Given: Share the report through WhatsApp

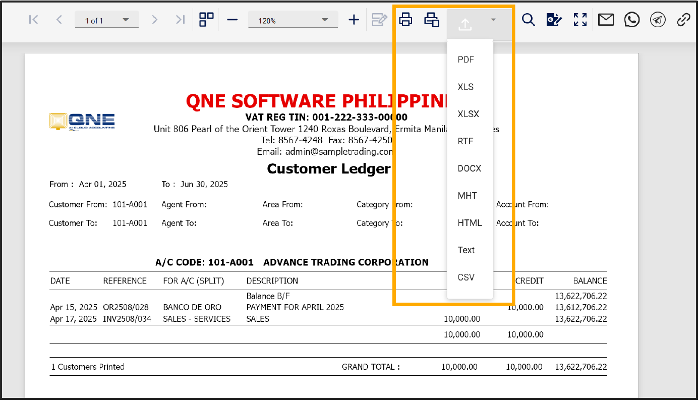Looking at the screenshot, I should 632,20.
